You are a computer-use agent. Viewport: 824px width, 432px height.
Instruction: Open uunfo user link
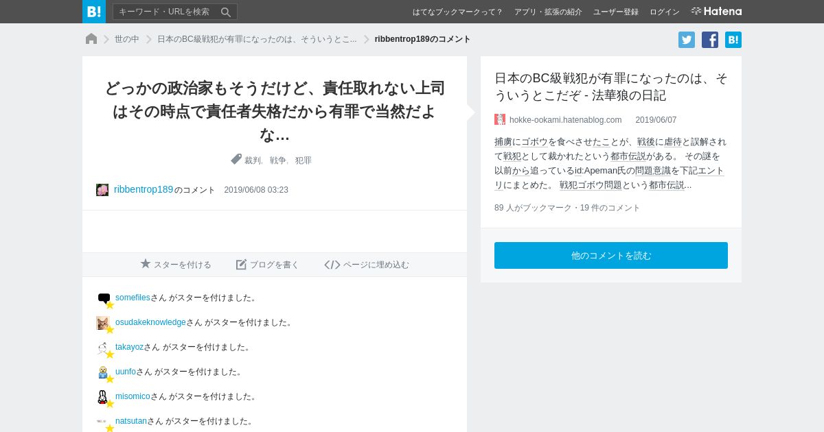point(126,372)
